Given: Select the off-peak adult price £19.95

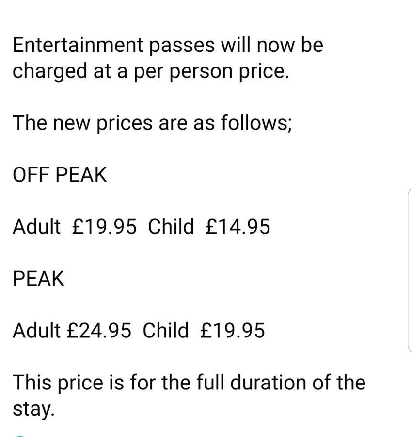Looking at the screenshot, I should (104, 227).
